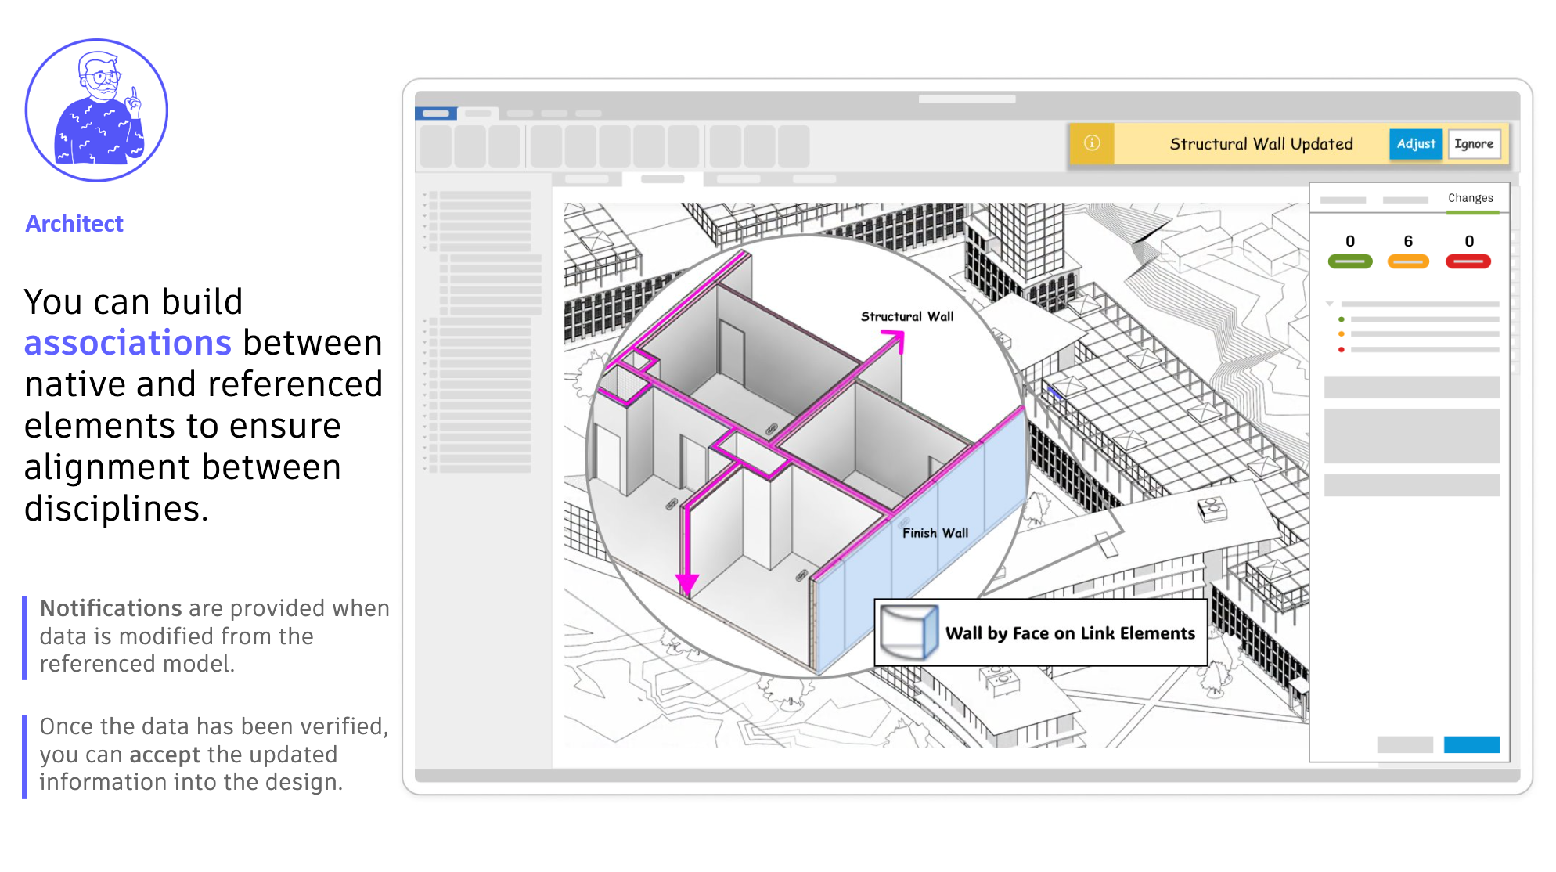Select the list row with the green dot
This screenshot has width=1556, height=872.
[x=1419, y=319]
